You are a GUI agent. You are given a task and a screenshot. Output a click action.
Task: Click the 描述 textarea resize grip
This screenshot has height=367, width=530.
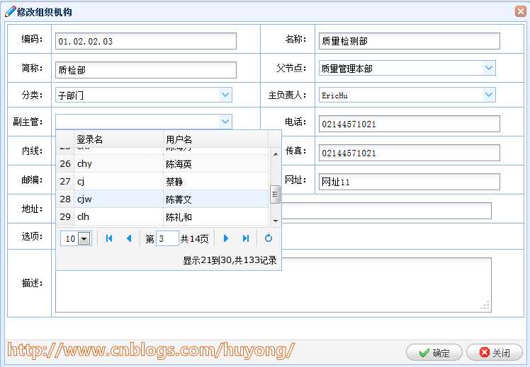point(485,305)
